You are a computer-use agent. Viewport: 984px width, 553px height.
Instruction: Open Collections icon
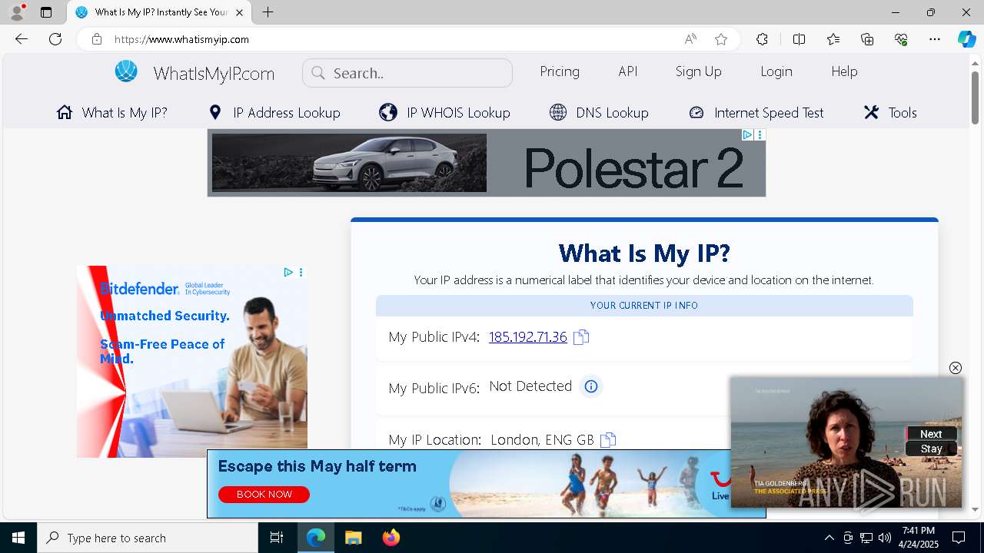click(867, 39)
